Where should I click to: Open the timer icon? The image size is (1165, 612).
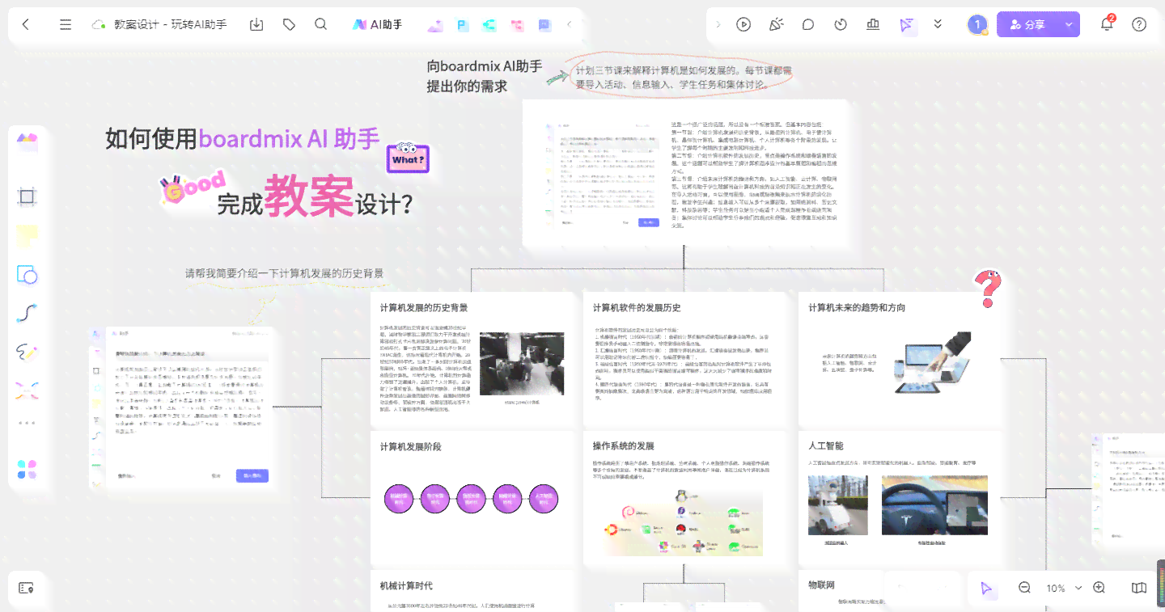pyautogui.click(x=841, y=24)
